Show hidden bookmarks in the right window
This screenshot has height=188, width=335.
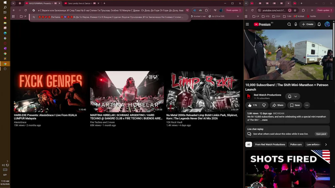[329, 16]
